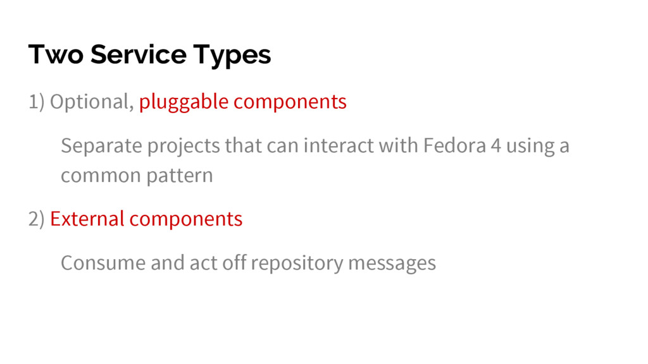Screen dimensions: 648x364
Task: Click the 'Two Service Types' slide title
Action: [149, 55]
